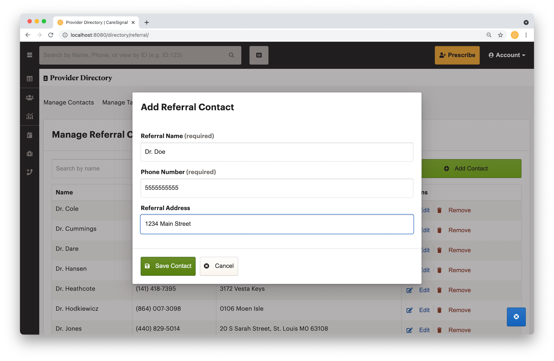Open the dashboard grid sidebar icon

[30, 79]
